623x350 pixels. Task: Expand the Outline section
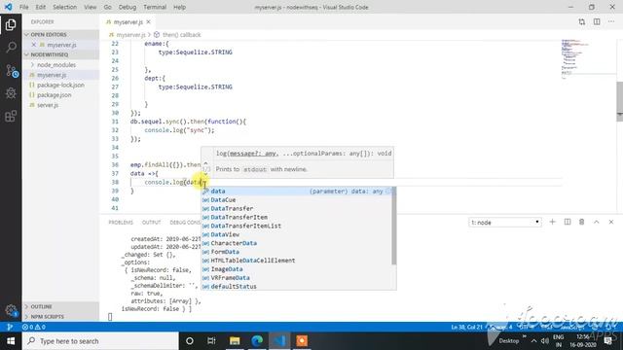coord(61,306)
